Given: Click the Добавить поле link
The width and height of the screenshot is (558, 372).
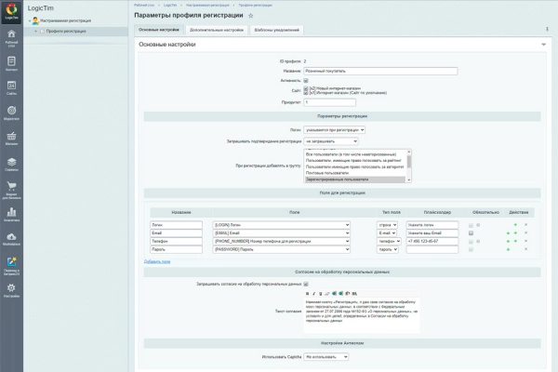Looking at the screenshot, I should (157, 261).
